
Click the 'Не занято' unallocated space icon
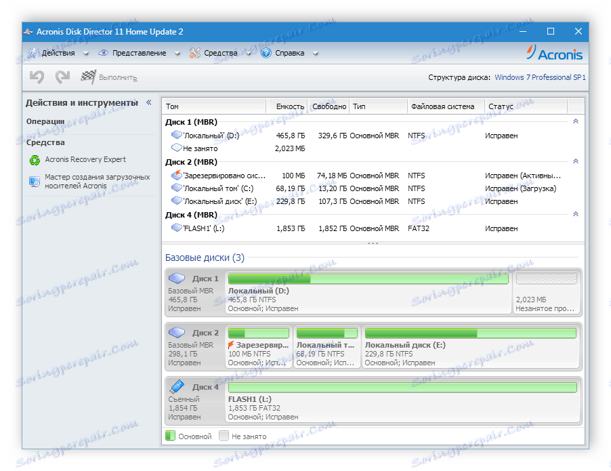177,148
